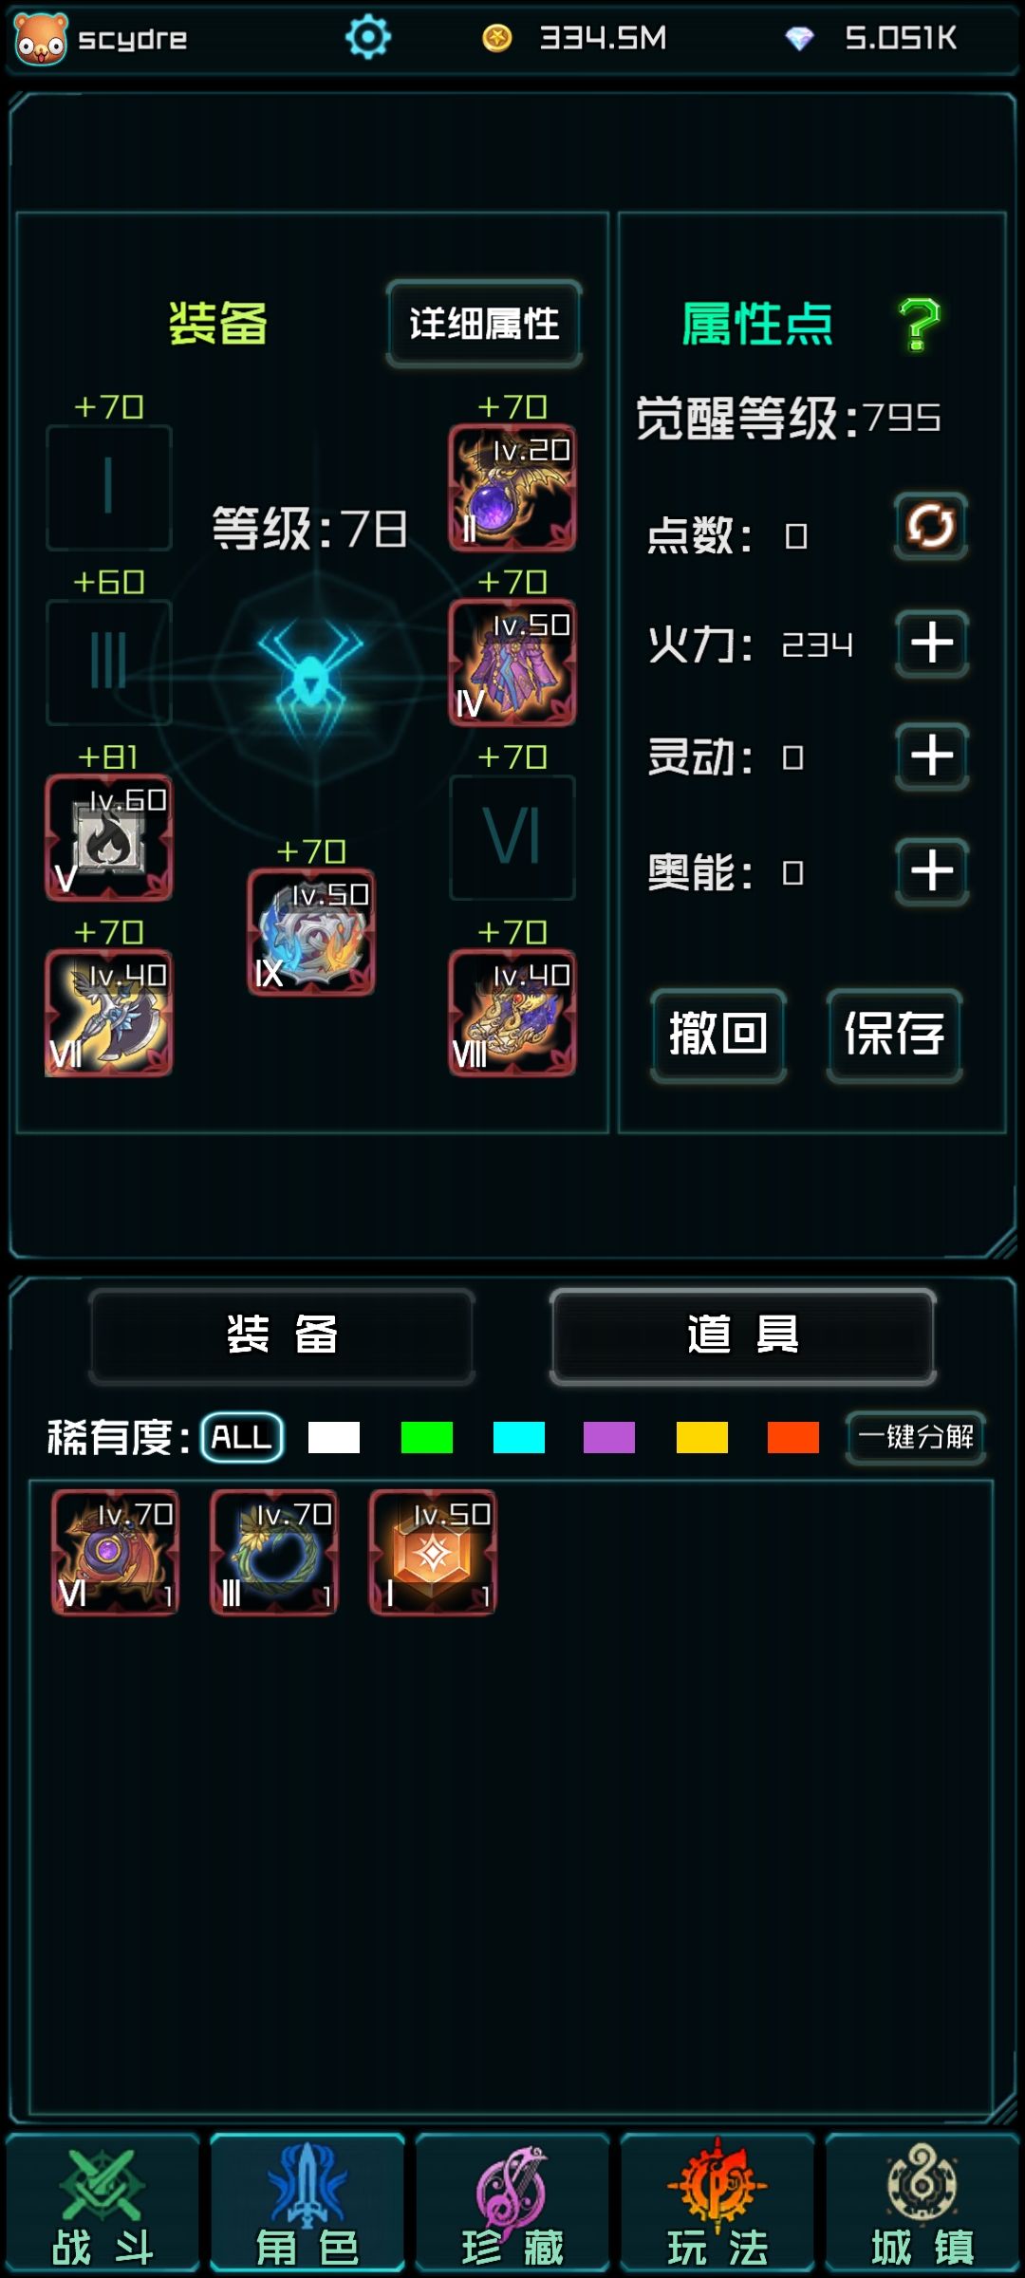Add a point to 奥能
The image size is (1025, 2278).
[x=932, y=871]
